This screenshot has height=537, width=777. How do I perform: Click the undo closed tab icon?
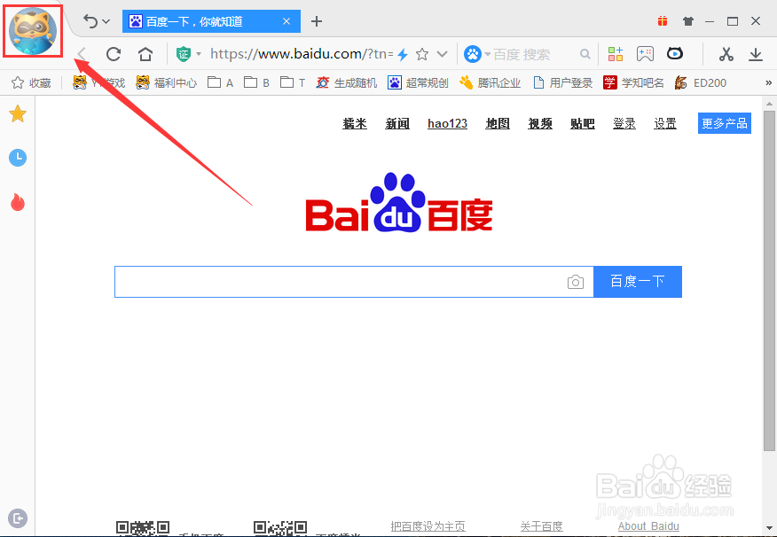click(90, 21)
